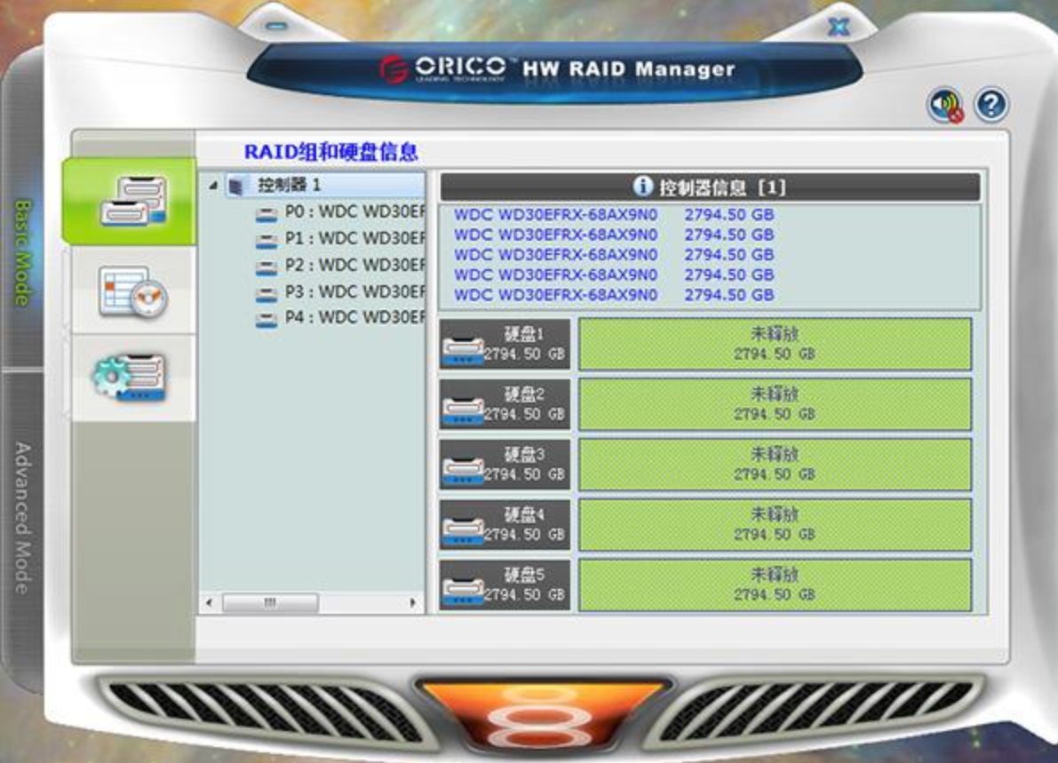The width and height of the screenshot is (1058, 763).
Task: Click the tree scrollbar left arrow
Action: pyautogui.click(x=209, y=602)
